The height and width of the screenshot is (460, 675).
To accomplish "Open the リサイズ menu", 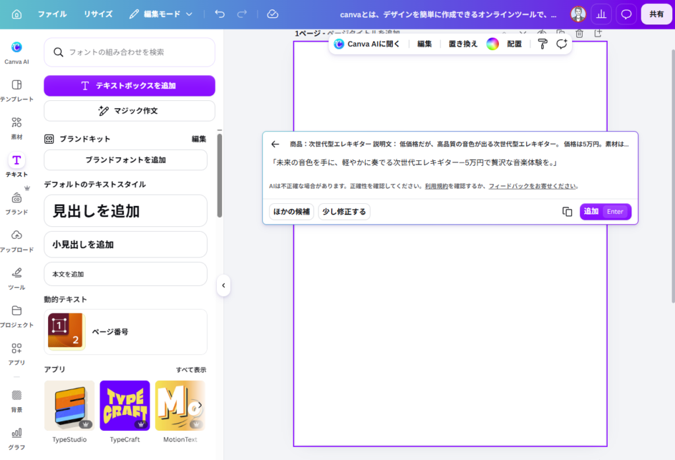I will coord(98,15).
